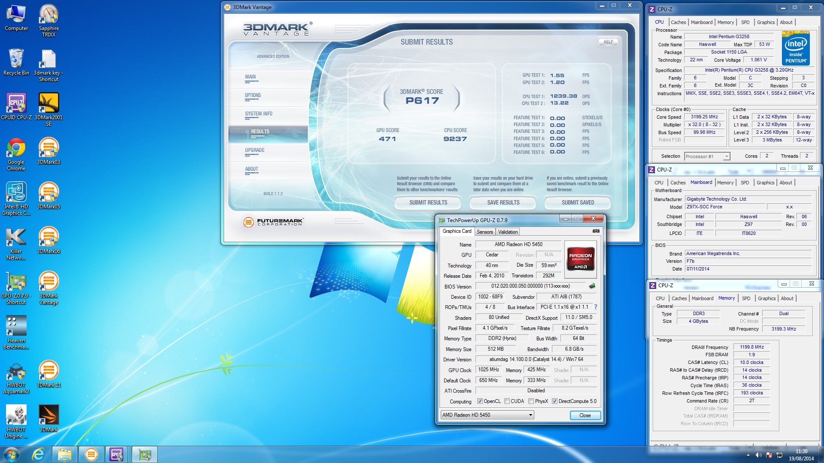Viewport: 824px width, 463px height.
Task: Launch 3DMark desktop shortcut icon
Action: (48, 418)
